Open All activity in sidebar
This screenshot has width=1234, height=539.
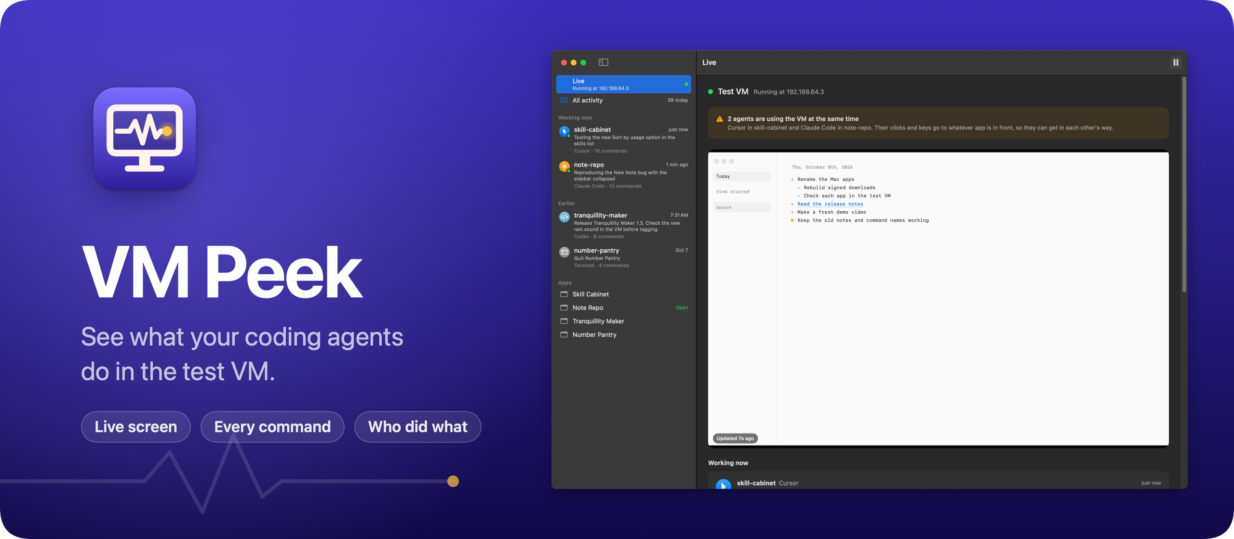coord(623,100)
